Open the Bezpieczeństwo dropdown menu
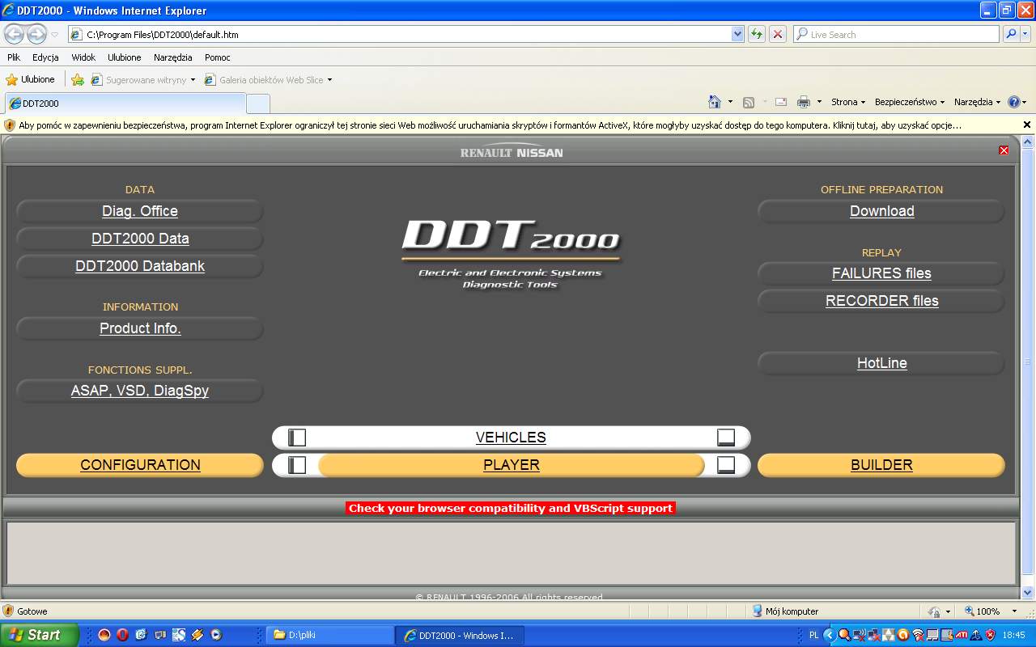The height and width of the screenshot is (647, 1036). tap(910, 102)
